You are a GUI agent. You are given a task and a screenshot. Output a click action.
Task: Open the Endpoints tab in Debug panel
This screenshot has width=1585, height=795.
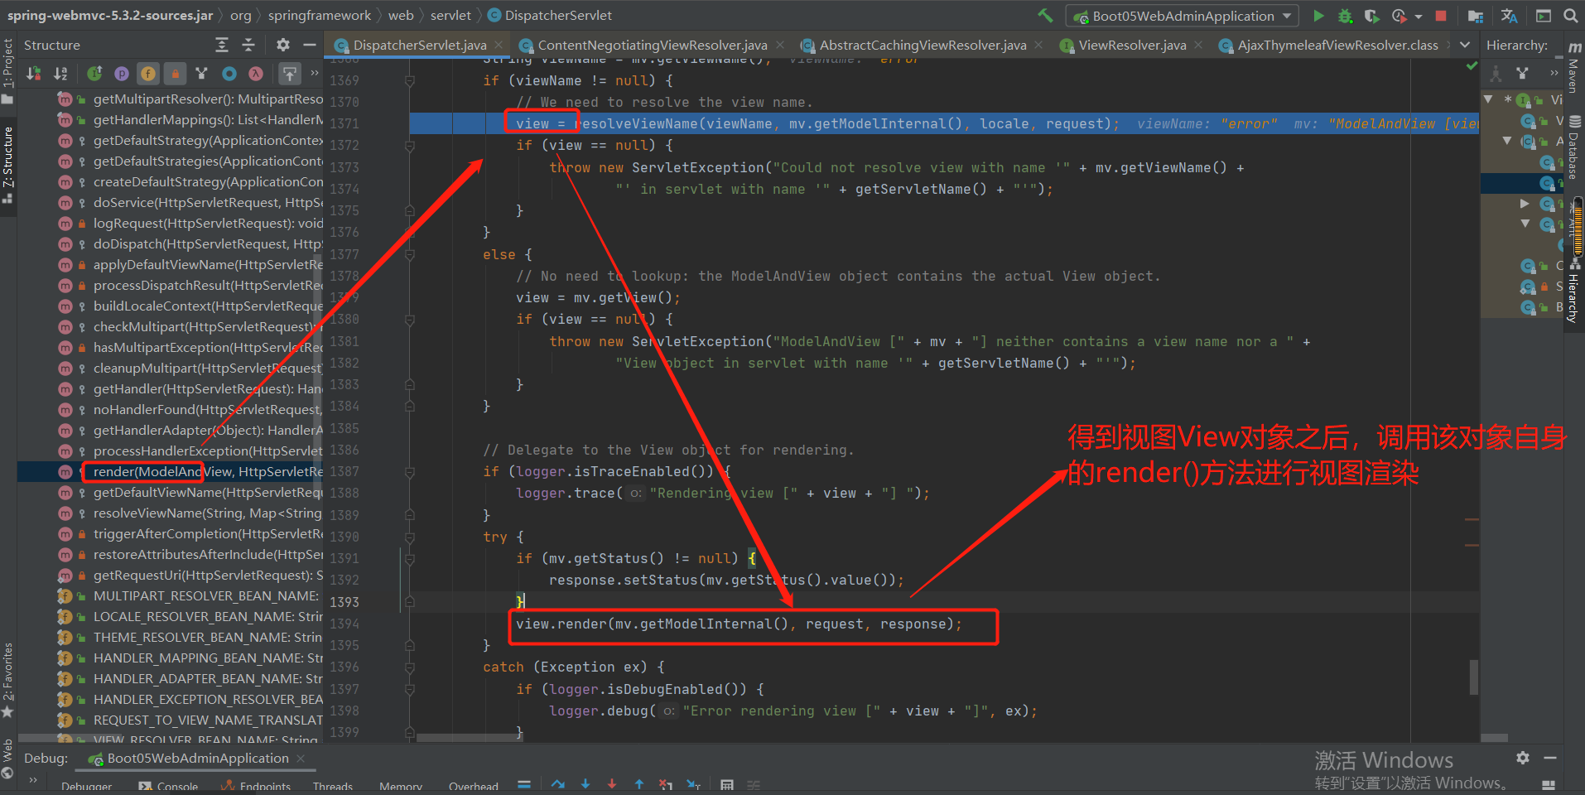tap(257, 787)
